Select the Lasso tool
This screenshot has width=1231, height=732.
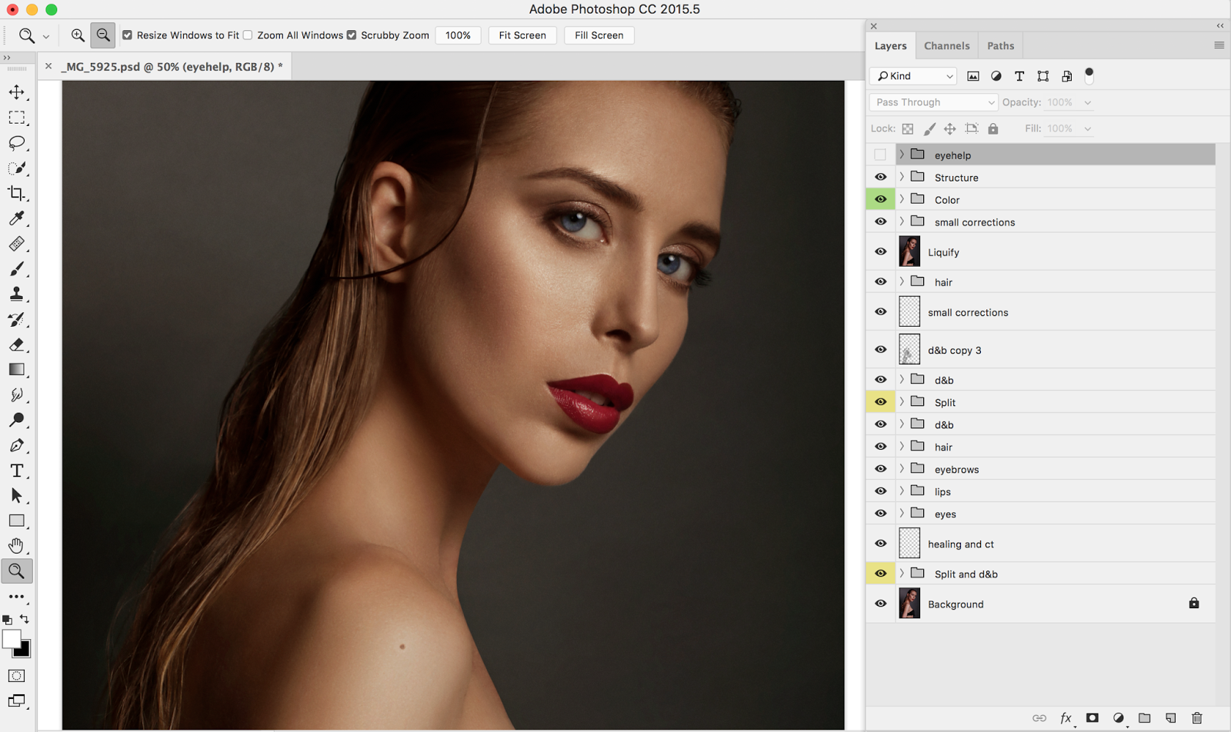coord(16,143)
